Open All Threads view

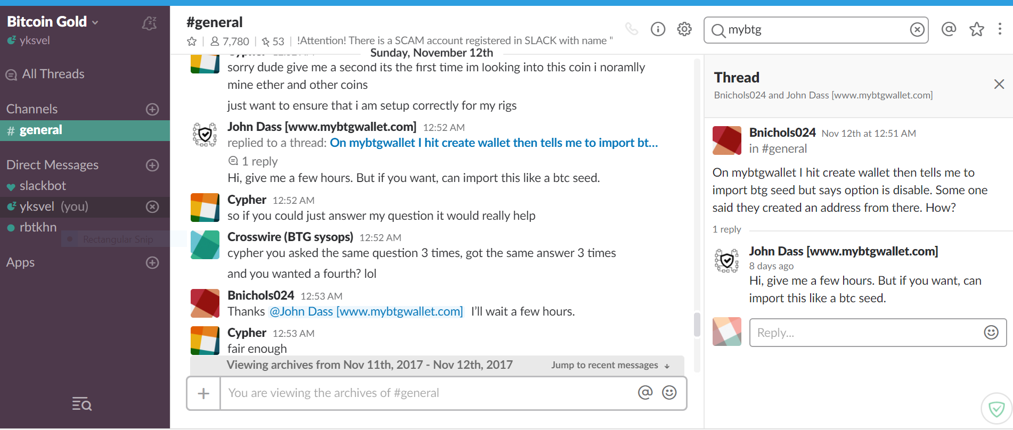coord(45,74)
